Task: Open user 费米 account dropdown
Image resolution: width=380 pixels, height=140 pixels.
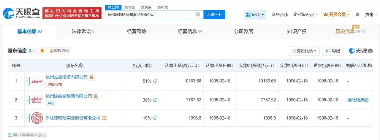Action: (371, 15)
